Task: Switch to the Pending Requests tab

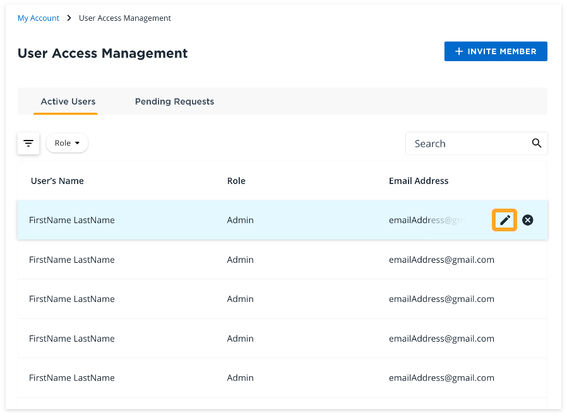Action: click(174, 101)
